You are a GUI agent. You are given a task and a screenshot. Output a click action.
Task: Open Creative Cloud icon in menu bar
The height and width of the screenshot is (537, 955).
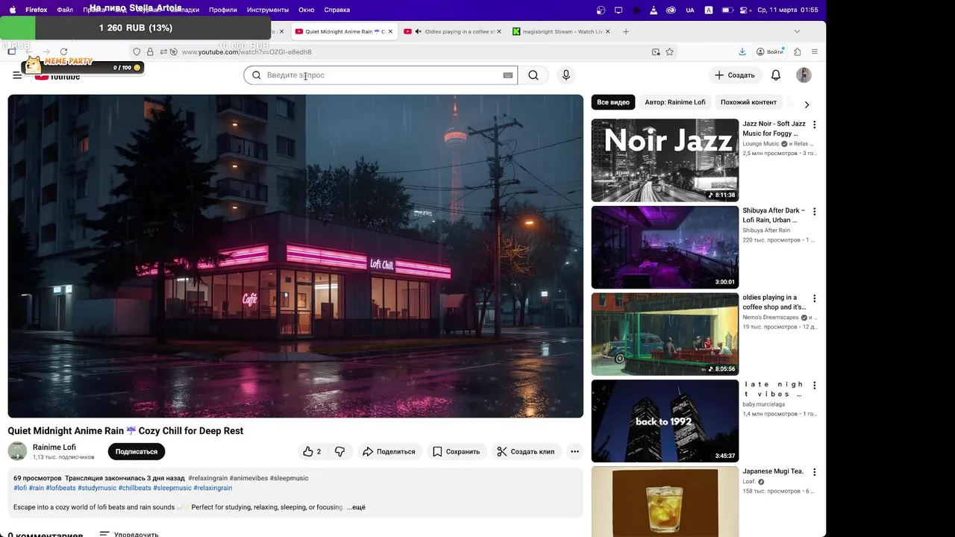pyautogui.click(x=671, y=10)
